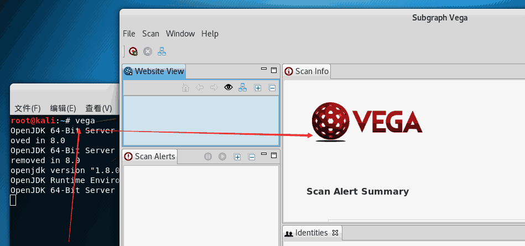Expand all entries in Scan Alerts
Screen dimensions: 525x246
pyautogui.click(x=237, y=156)
